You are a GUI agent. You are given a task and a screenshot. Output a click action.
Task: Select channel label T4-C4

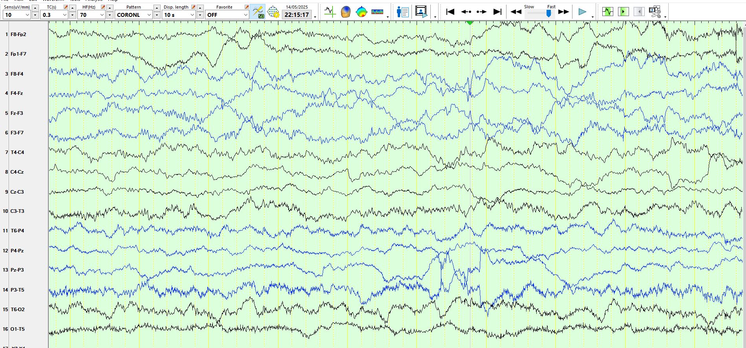pyautogui.click(x=17, y=152)
